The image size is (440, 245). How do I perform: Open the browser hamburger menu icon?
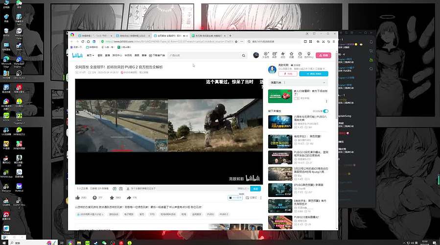point(334,42)
